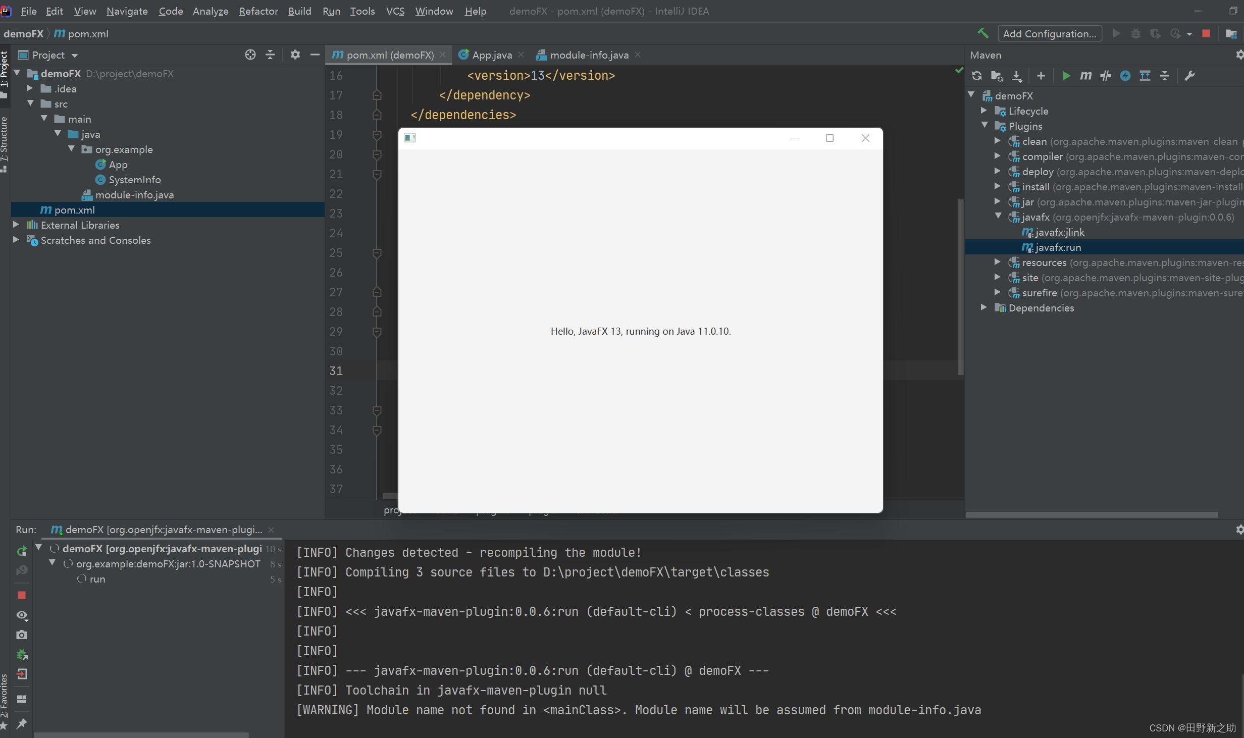1244x738 pixels.
Task: Click the Layout icon in Run panel
Action: click(x=22, y=699)
